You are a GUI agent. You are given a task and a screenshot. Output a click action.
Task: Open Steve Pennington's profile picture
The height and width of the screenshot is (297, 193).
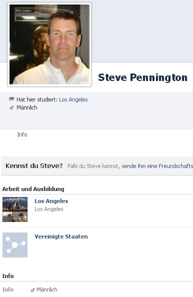[49, 44]
